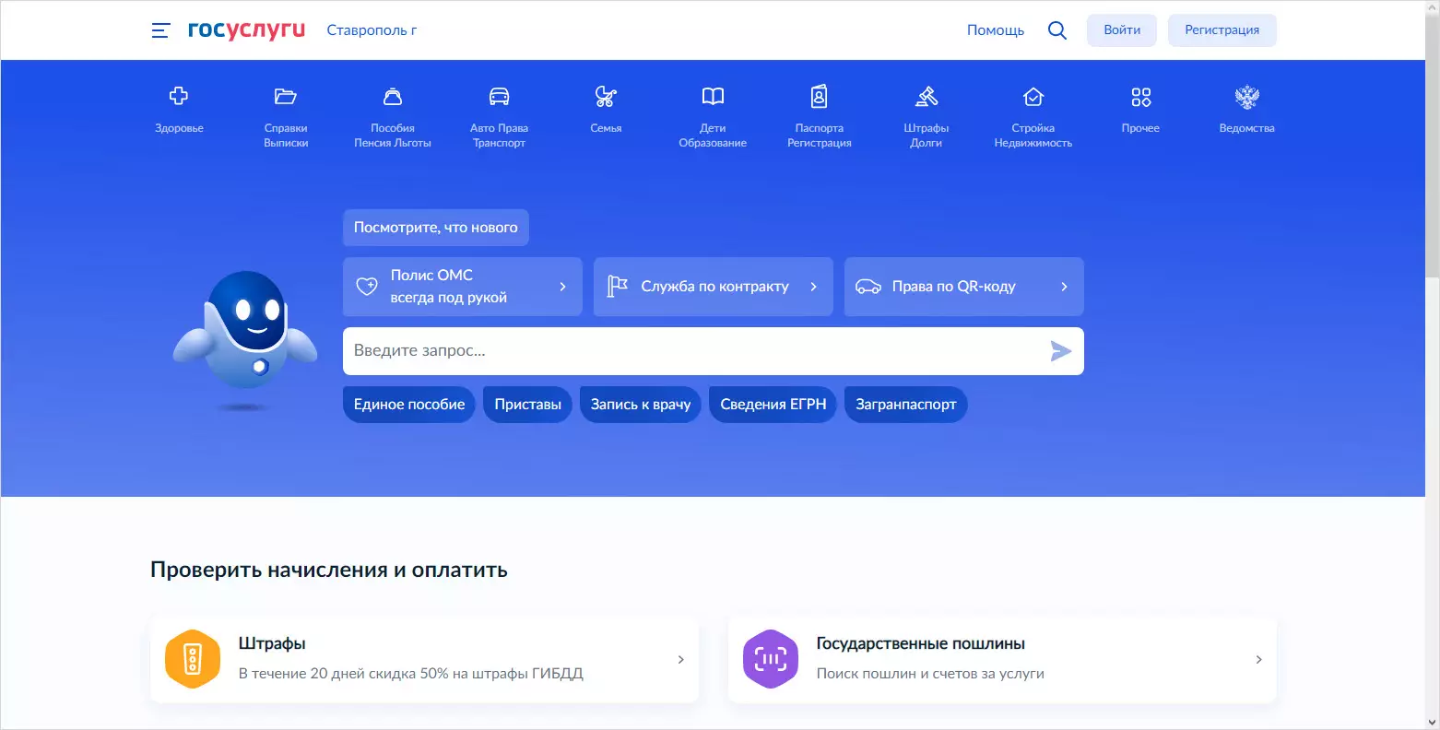Open the Помощь link
The width and height of the screenshot is (1440, 730).
tap(996, 30)
